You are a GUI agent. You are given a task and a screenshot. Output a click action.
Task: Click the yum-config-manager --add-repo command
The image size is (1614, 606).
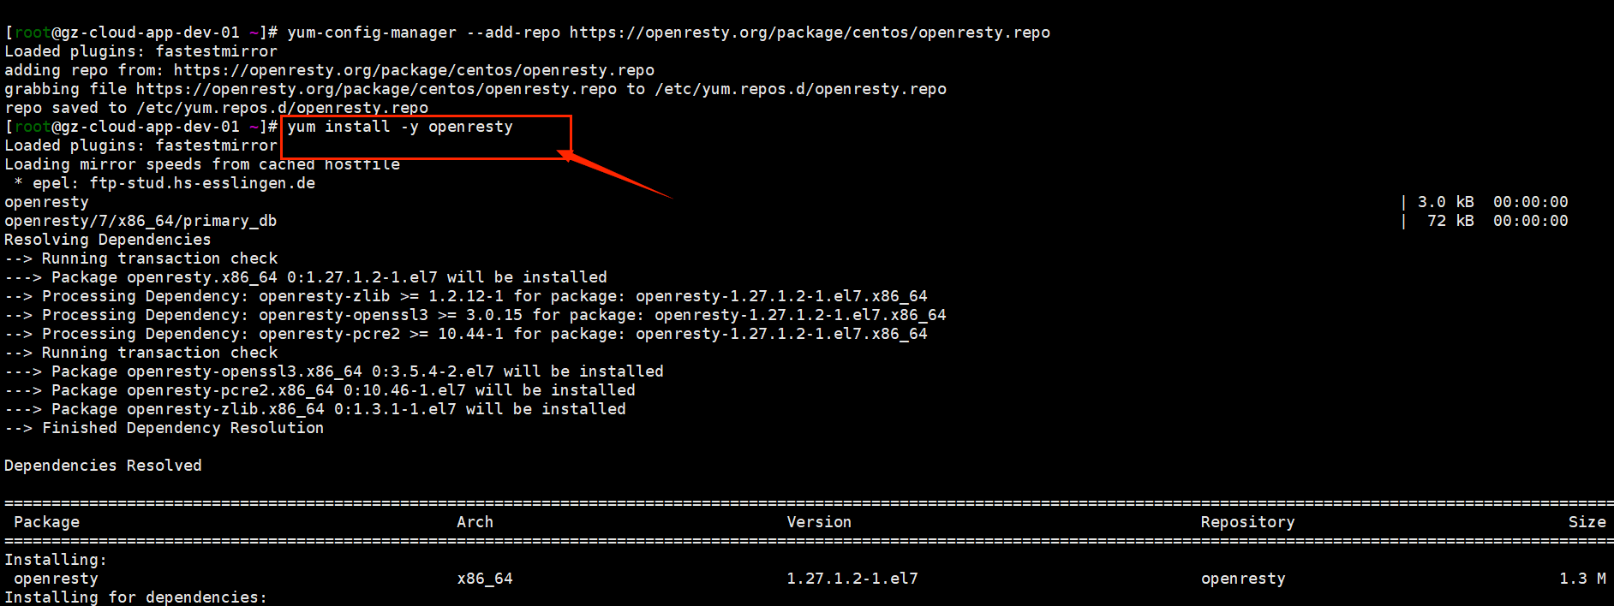668,33
